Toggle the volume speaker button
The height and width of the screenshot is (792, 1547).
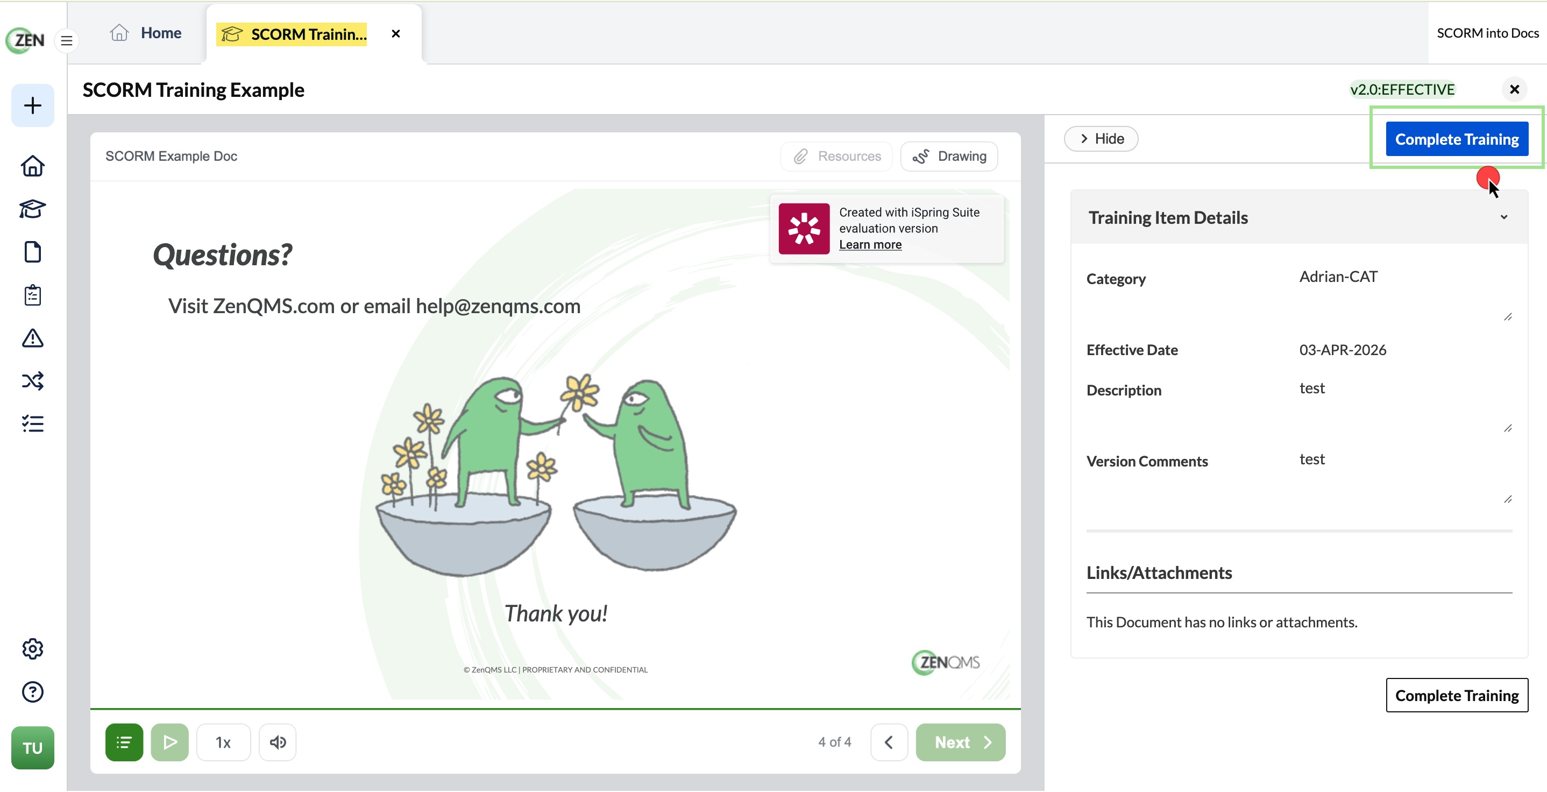click(x=277, y=742)
